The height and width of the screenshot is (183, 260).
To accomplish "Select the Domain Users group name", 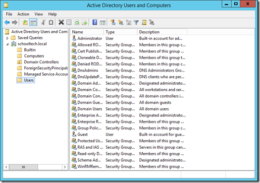I will [90, 109].
